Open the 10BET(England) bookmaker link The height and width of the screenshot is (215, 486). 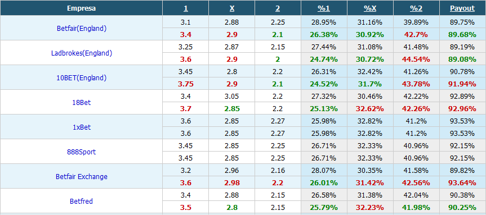82,78
